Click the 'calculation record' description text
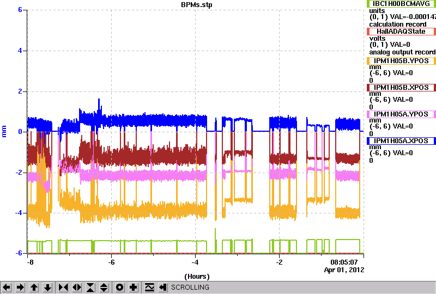This screenshot has width=436, height=294. 398,24
